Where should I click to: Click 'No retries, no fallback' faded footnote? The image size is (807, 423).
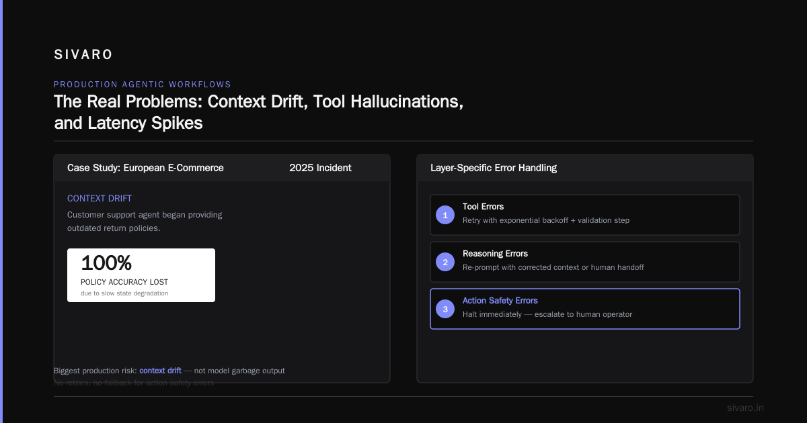(x=134, y=383)
